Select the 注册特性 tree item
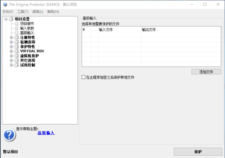This screenshot has height=158, width=225. click(28, 38)
